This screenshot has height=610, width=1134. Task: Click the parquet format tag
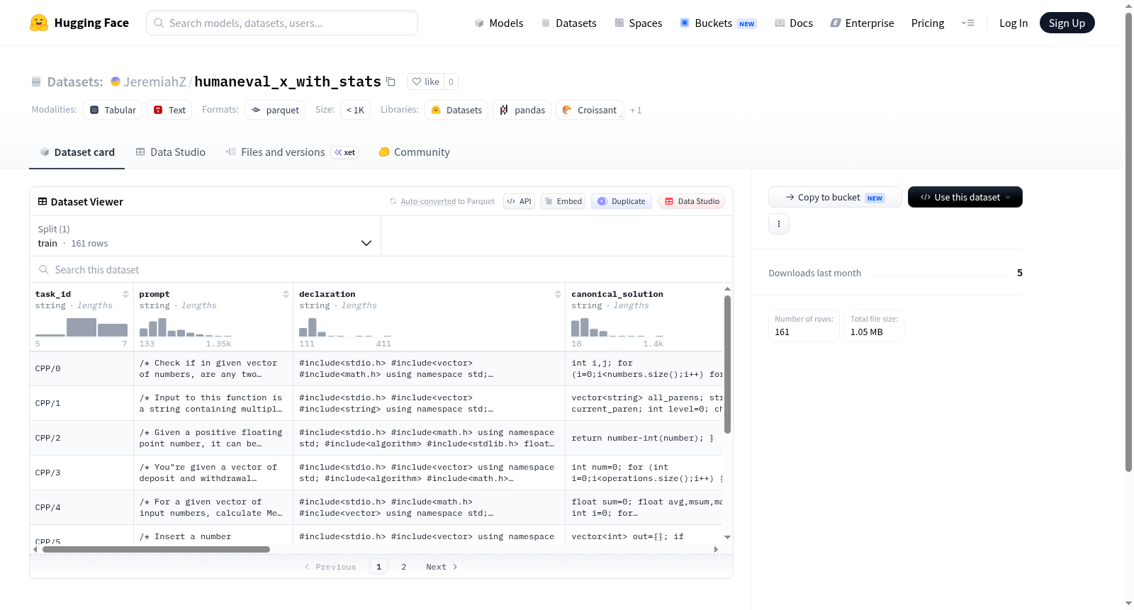point(275,110)
